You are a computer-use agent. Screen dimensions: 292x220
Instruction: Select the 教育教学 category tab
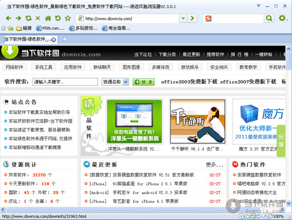click(x=248, y=67)
